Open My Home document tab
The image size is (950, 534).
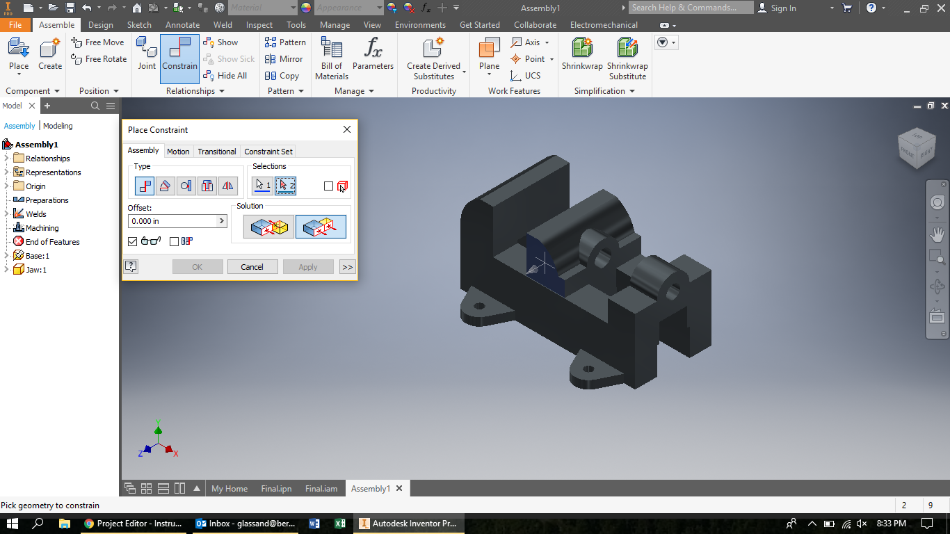(x=230, y=488)
